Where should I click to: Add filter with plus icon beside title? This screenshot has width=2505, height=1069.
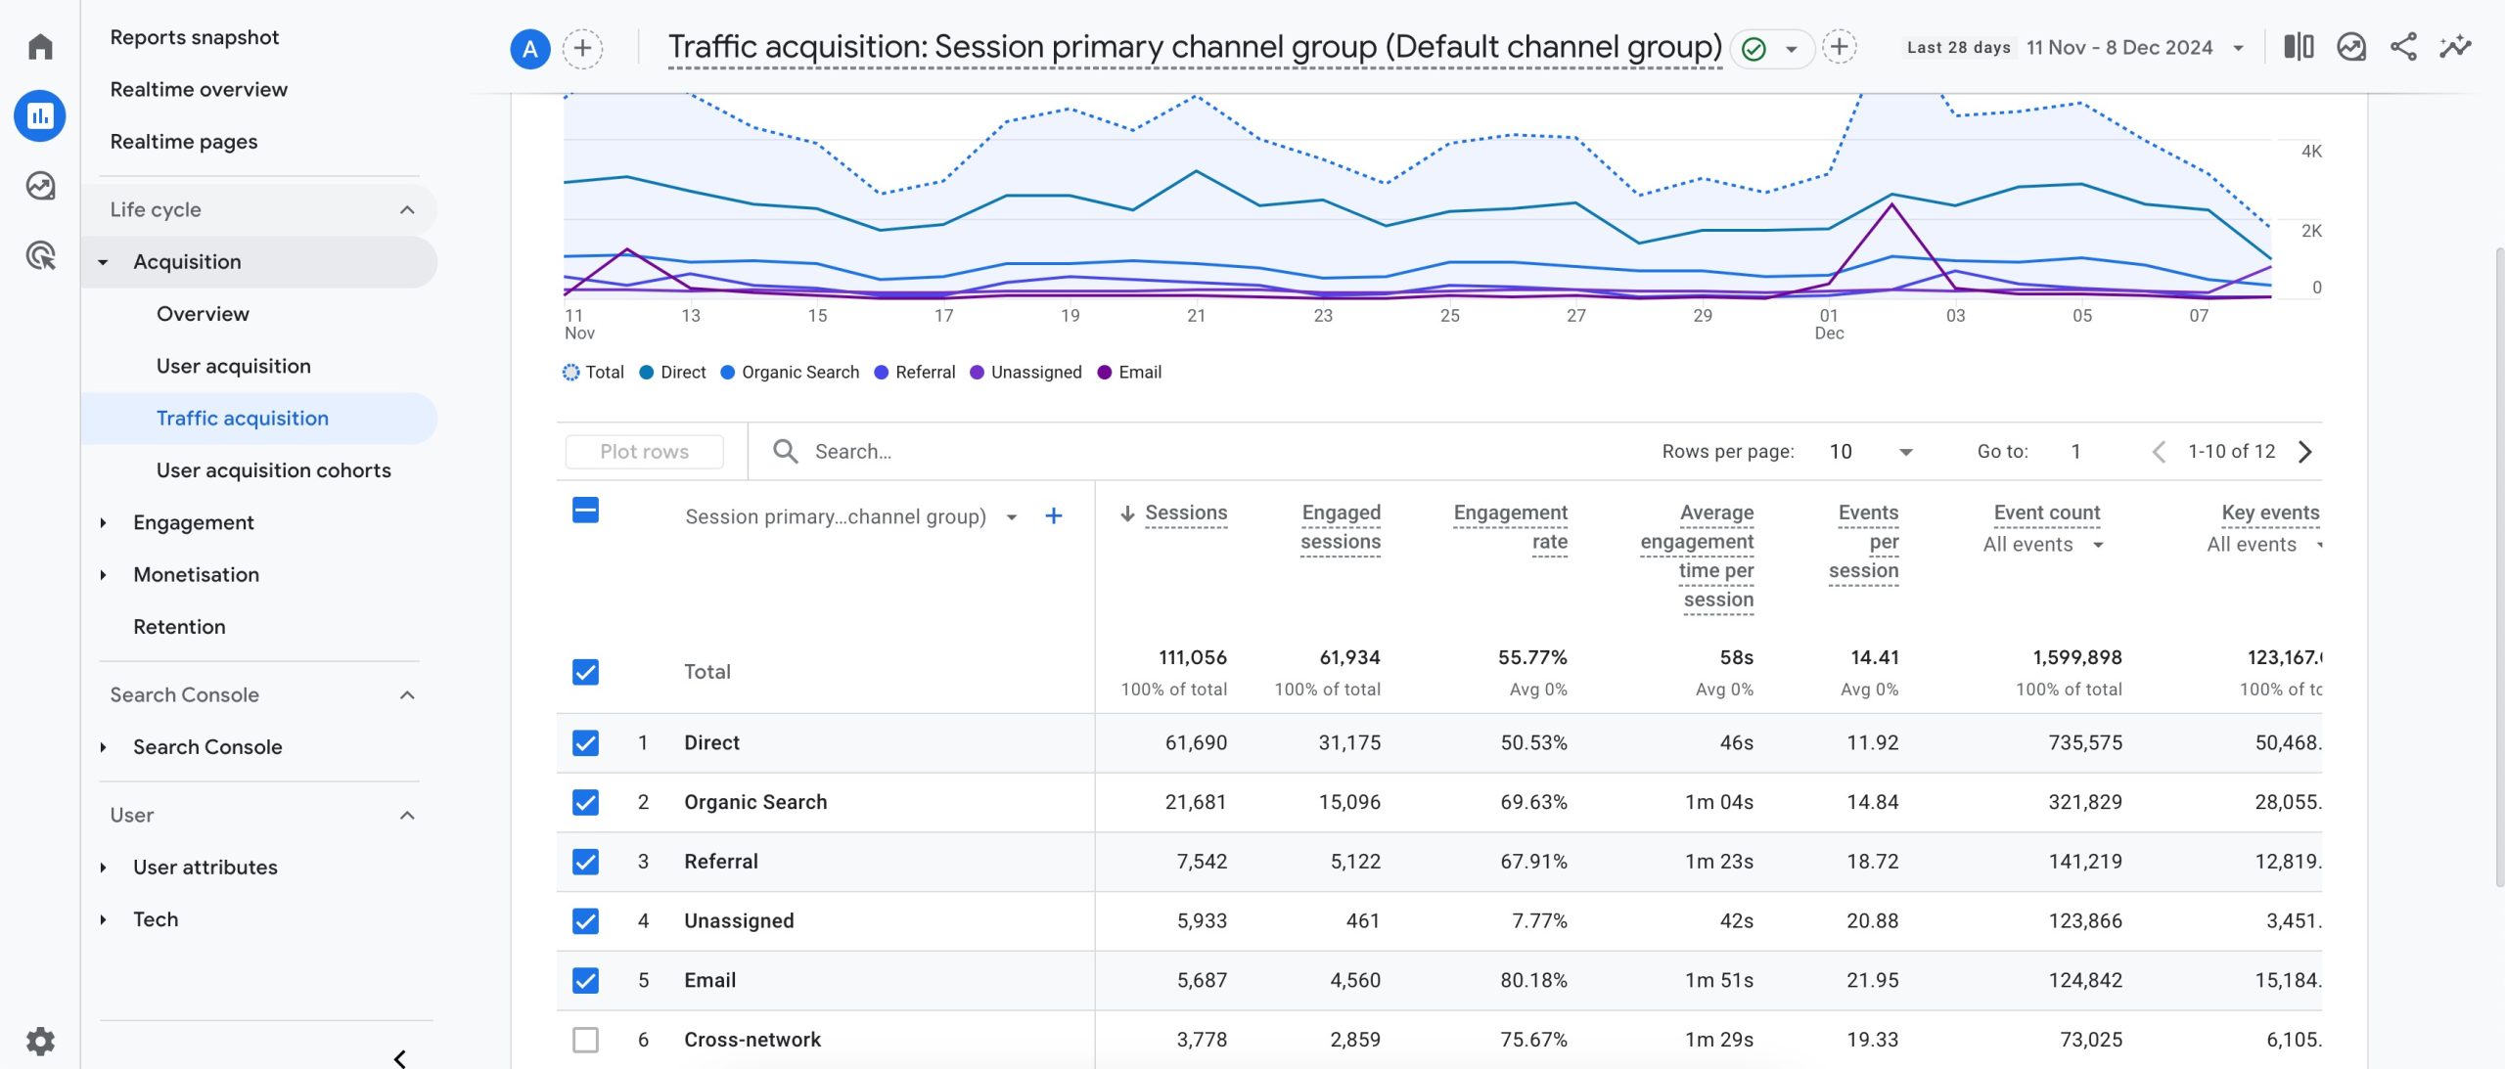pyautogui.click(x=1840, y=46)
